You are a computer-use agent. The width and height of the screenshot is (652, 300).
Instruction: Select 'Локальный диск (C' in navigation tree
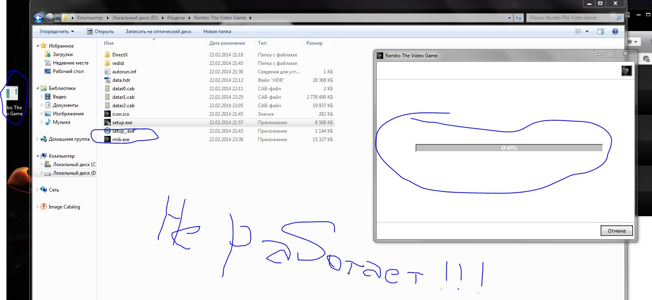point(74,165)
